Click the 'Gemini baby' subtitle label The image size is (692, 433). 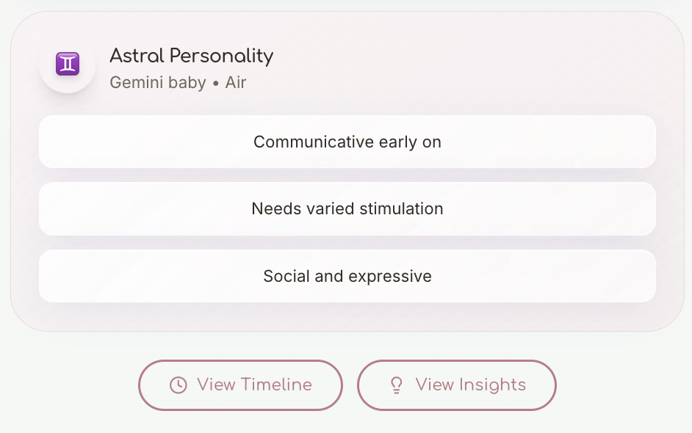(x=157, y=82)
